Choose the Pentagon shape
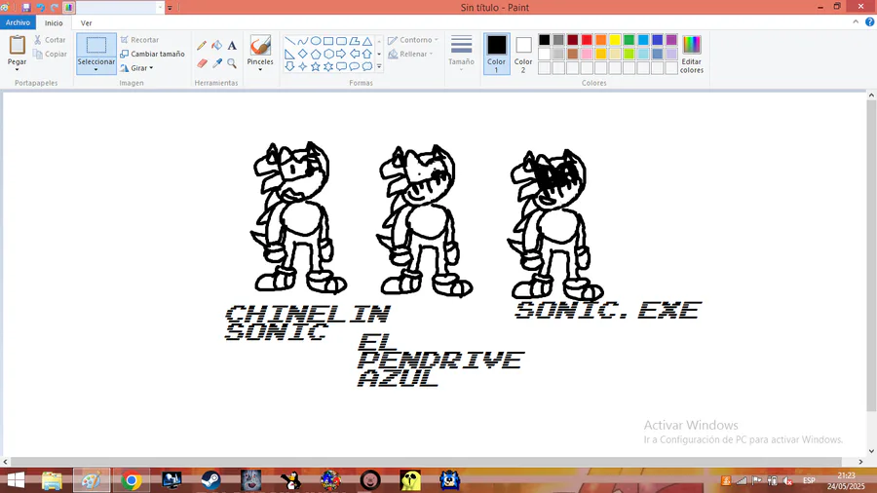 tap(316, 54)
